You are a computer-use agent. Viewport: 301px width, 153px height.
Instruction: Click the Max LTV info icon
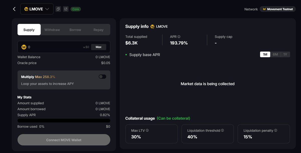pyautogui.click(x=147, y=130)
